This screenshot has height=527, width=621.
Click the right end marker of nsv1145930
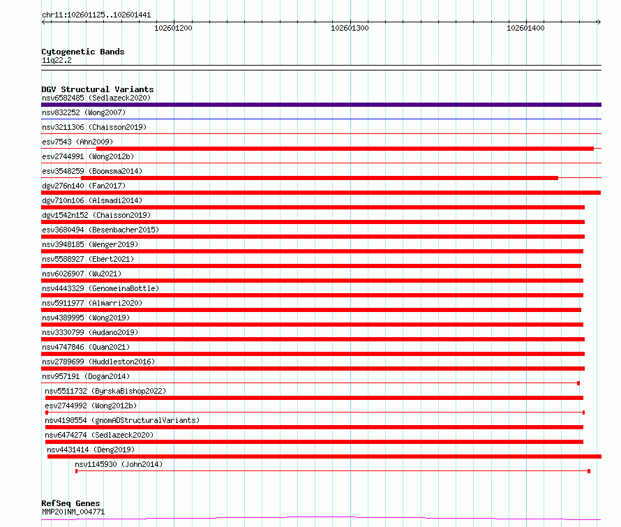[x=589, y=471]
